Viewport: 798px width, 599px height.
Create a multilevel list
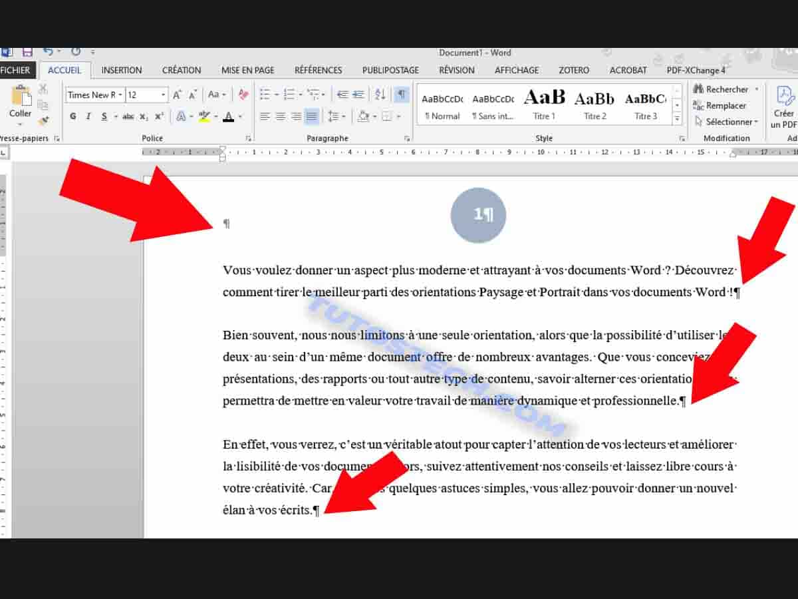coord(313,95)
